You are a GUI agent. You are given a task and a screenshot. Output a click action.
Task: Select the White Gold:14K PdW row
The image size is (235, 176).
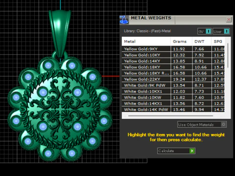pyautogui.click(x=173, y=110)
